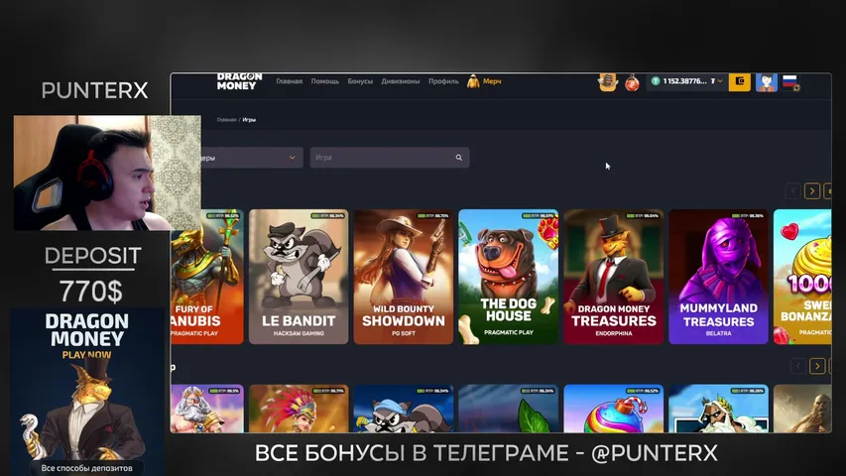Click the DEPOSIT overlay label
The width and height of the screenshot is (846, 476).
(93, 256)
